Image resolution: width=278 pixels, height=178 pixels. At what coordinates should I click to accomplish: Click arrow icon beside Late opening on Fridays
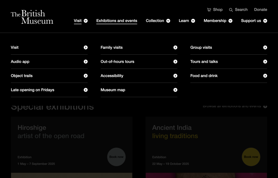click(85, 90)
